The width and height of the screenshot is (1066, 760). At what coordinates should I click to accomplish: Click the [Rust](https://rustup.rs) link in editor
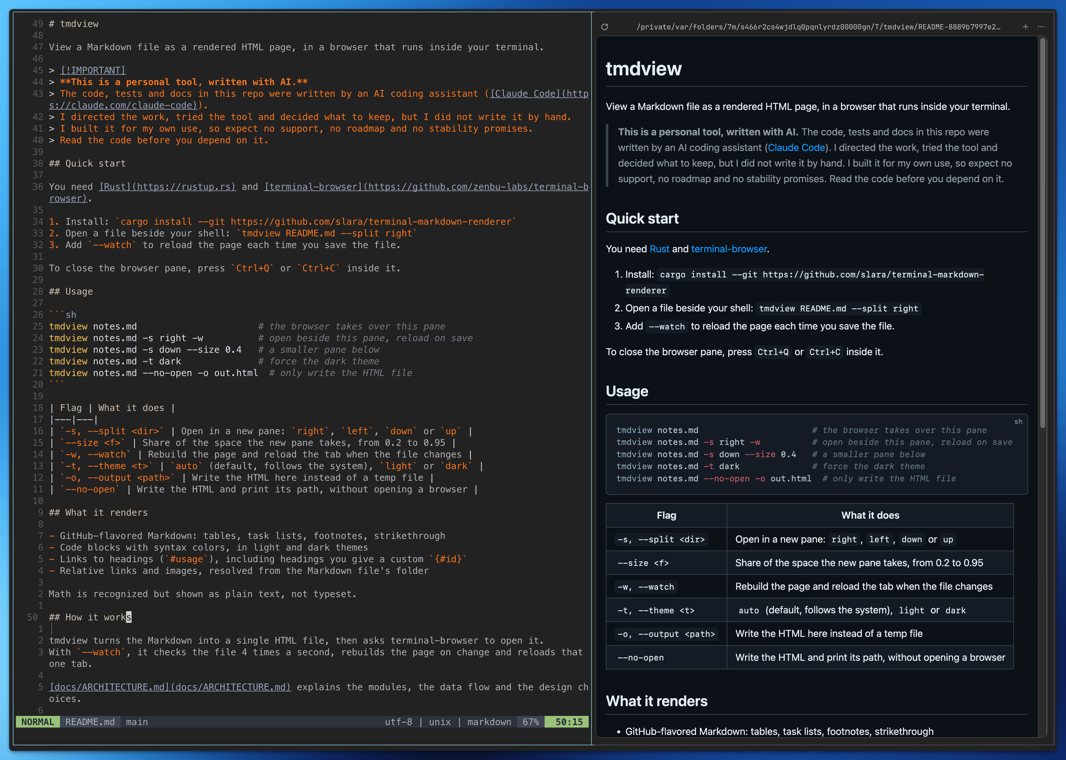(x=167, y=187)
